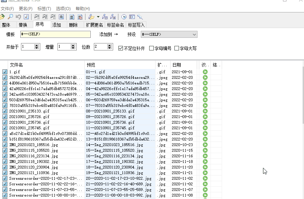Click the blue text document icon
The image size is (304, 199).
[72, 17]
